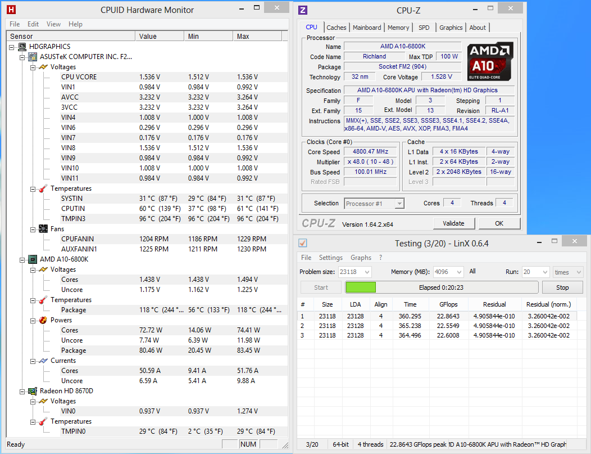Switch to the About tab in CPU-Z
The height and width of the screenshot is (454, 591).
click(478, 28)
